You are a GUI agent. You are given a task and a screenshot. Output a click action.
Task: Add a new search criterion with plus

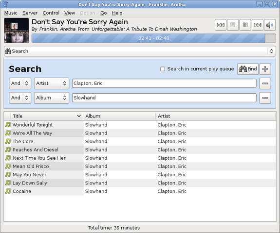[x=265, y=69]
